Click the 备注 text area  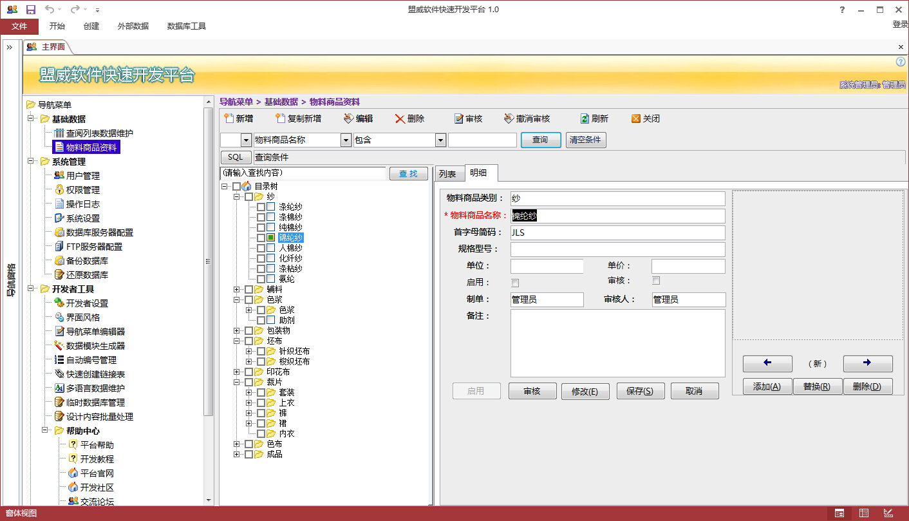(618, 343)
